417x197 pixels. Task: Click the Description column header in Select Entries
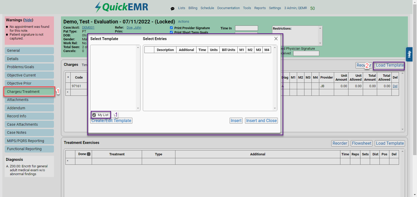[165, 50]
